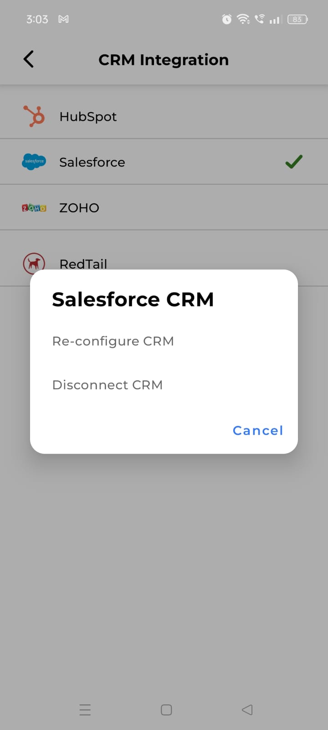Click the Salesforce cloud logo
328x730 pixels.
(x=34, y=162)
